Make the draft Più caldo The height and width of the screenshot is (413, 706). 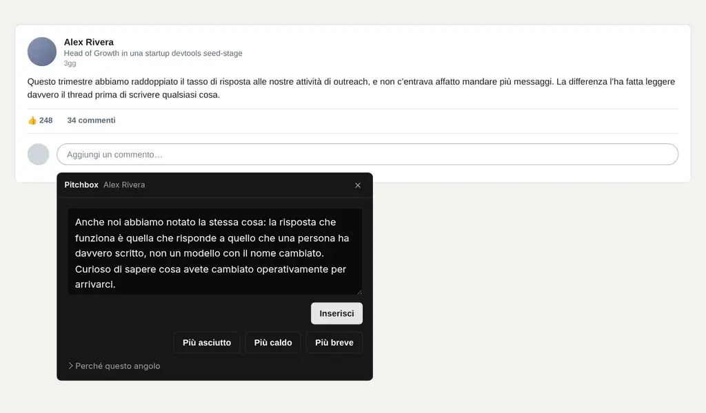coord(273,342)
